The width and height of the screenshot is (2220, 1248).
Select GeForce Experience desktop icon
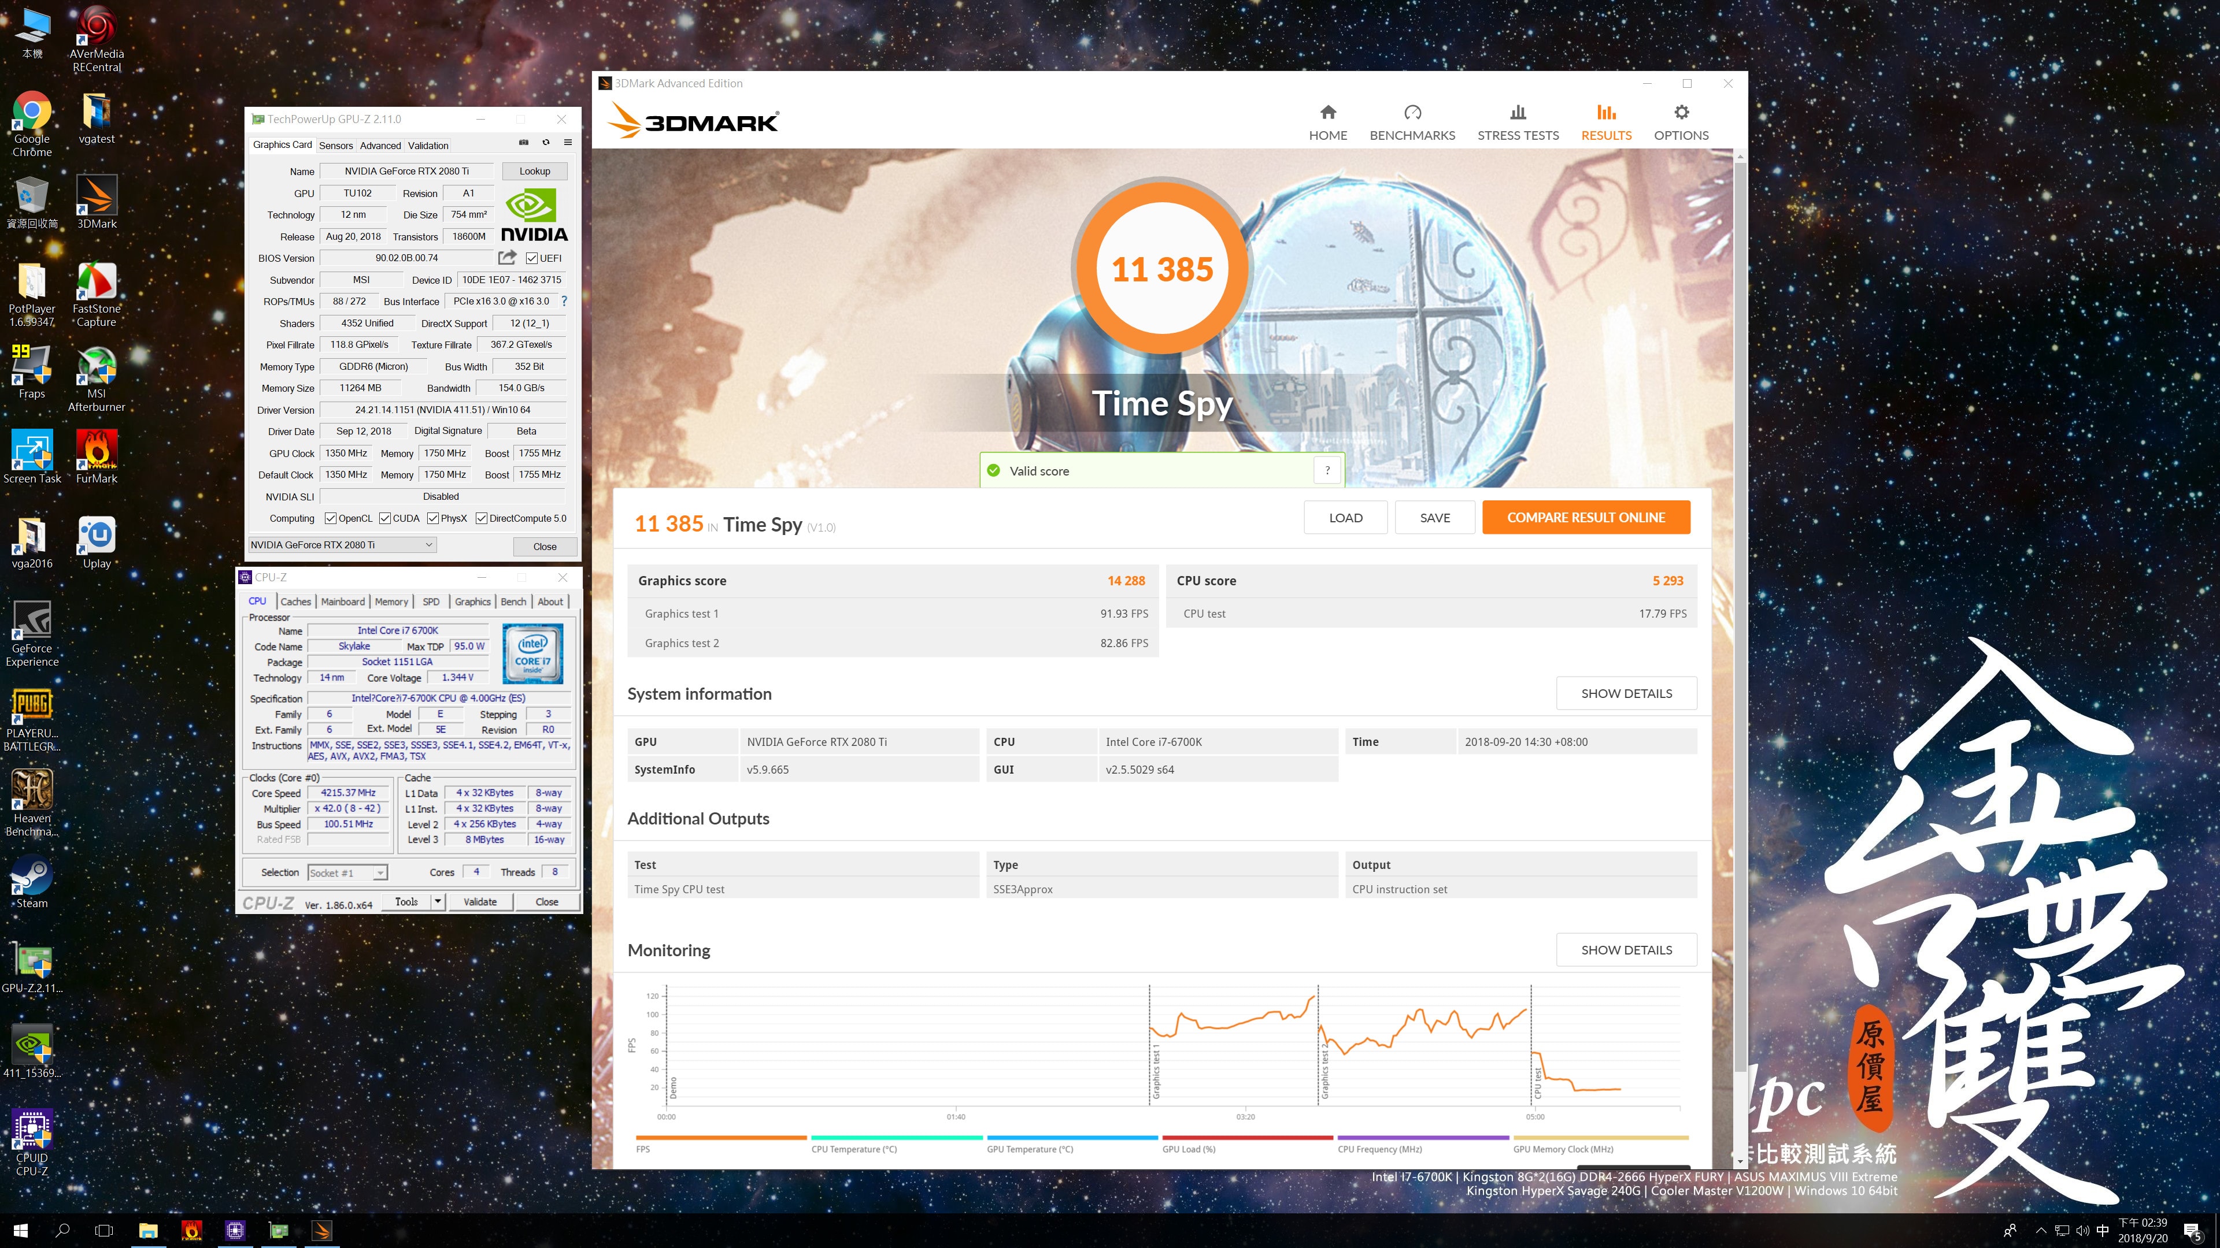tap(32, 634)
